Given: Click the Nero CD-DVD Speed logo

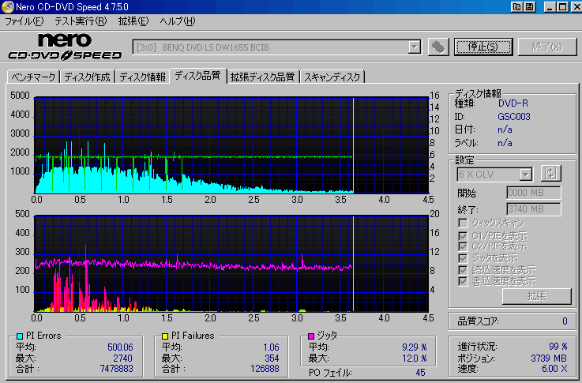Looking at the screenshot, I should click(65, 47).
